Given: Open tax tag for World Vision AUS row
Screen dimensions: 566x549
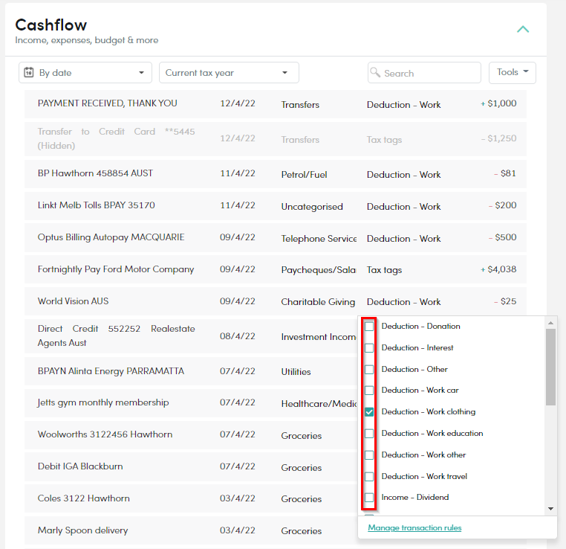Looking at the screenshot, I should pos(403,302).
